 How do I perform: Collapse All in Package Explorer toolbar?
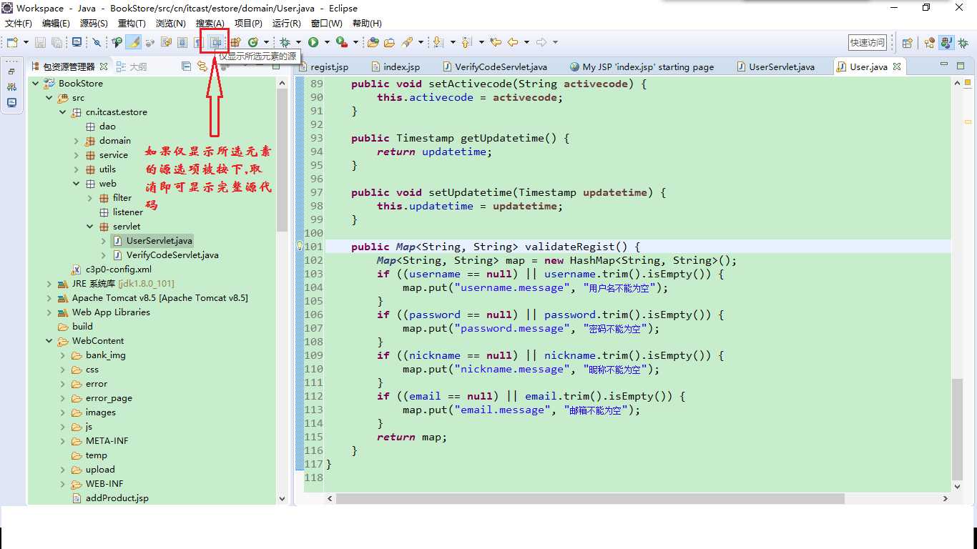[186, 66]
